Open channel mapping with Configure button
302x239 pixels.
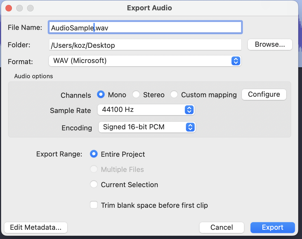[x=264, y=95]
